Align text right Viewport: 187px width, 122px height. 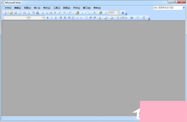tap(69, 18)
